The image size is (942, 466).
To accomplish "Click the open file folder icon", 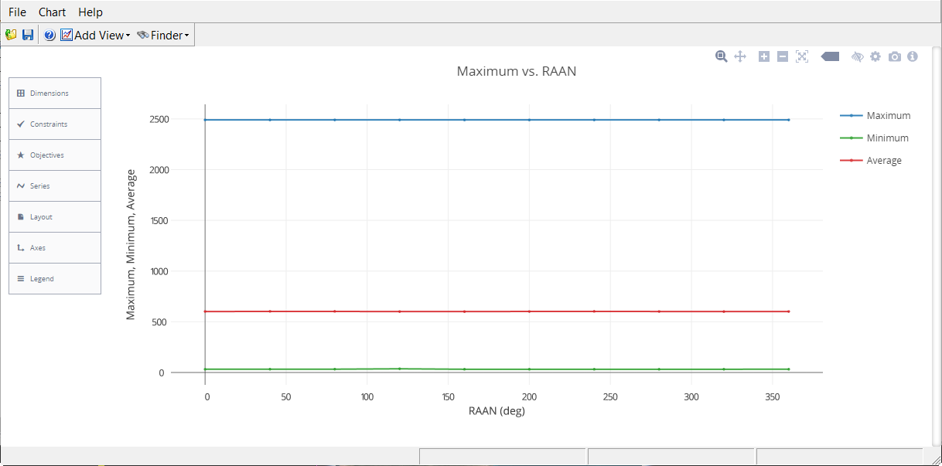I will pos(11,35).
